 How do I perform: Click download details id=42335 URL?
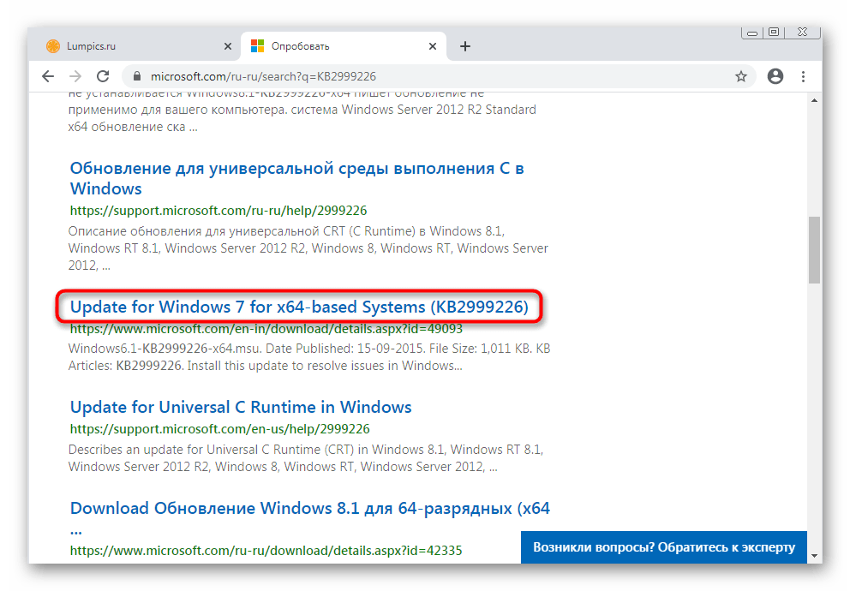point(266,551)
